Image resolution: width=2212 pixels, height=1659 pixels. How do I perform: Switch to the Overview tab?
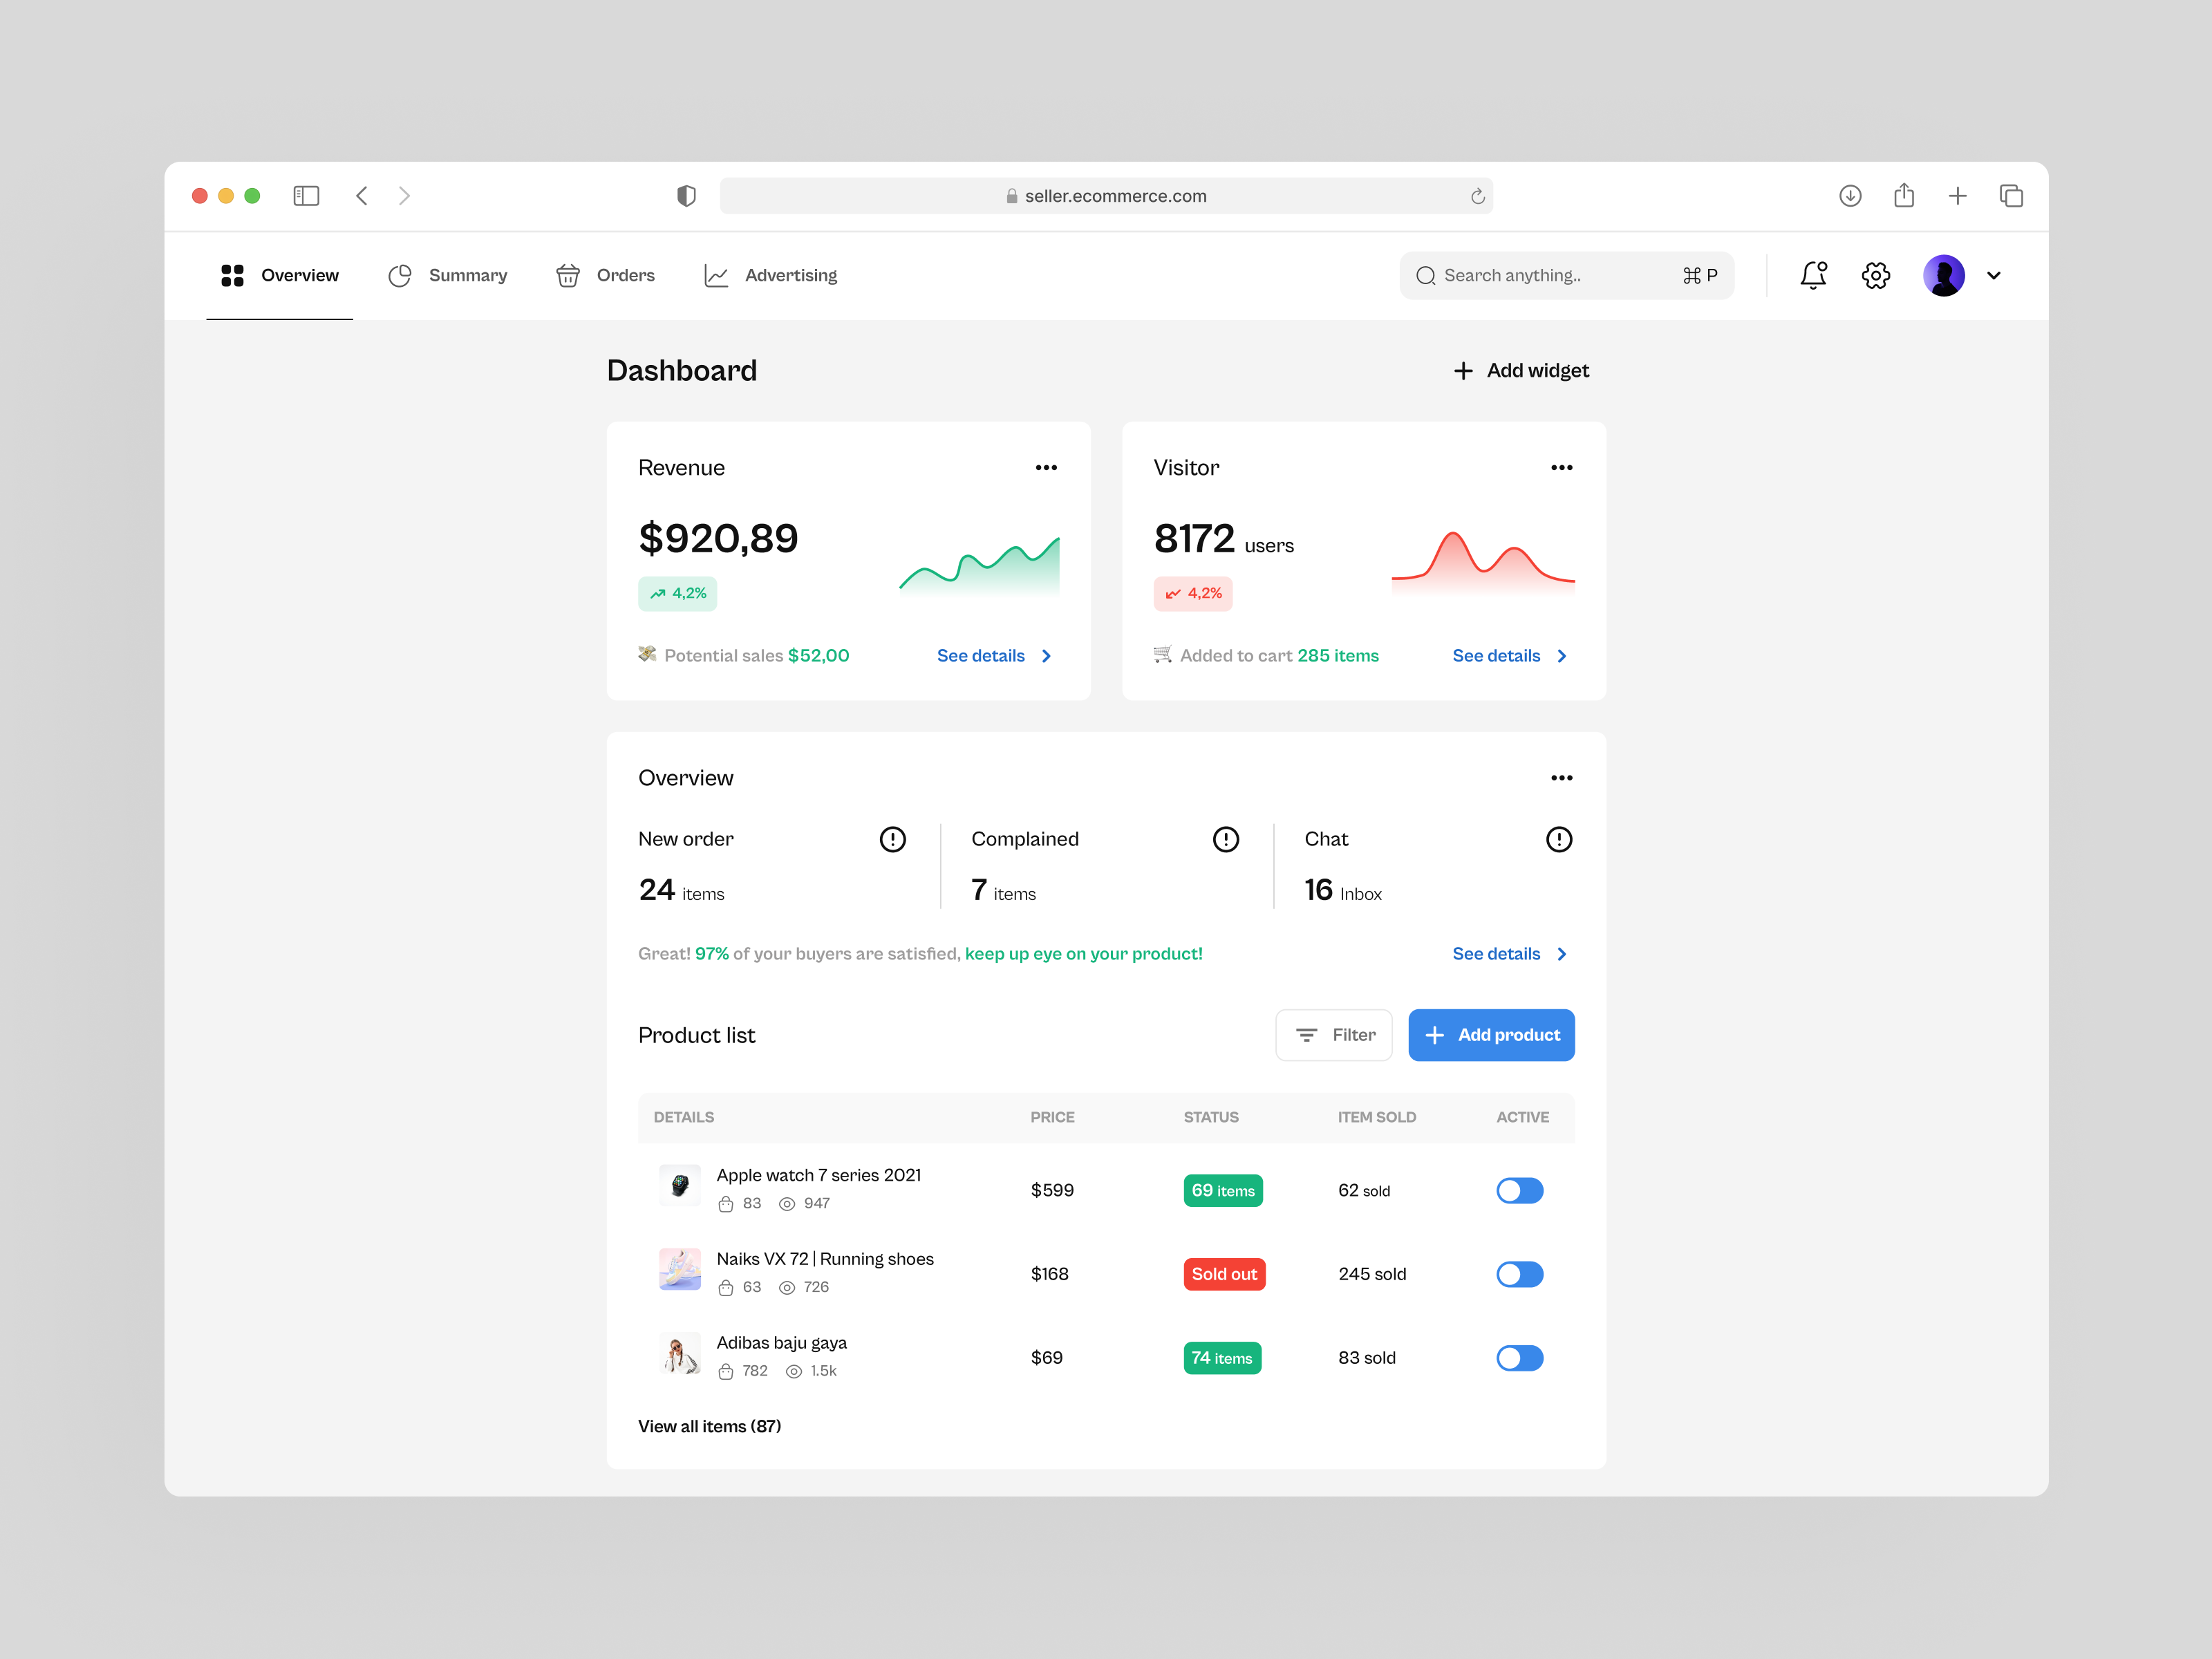tap(280, 275)
